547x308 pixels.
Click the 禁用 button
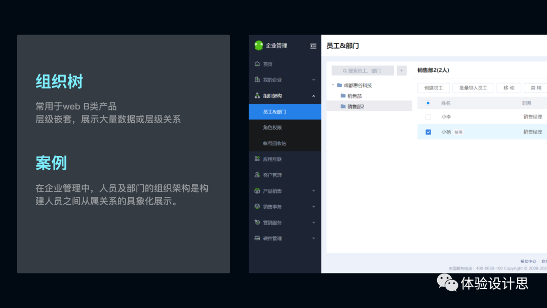tap(535, 88)
